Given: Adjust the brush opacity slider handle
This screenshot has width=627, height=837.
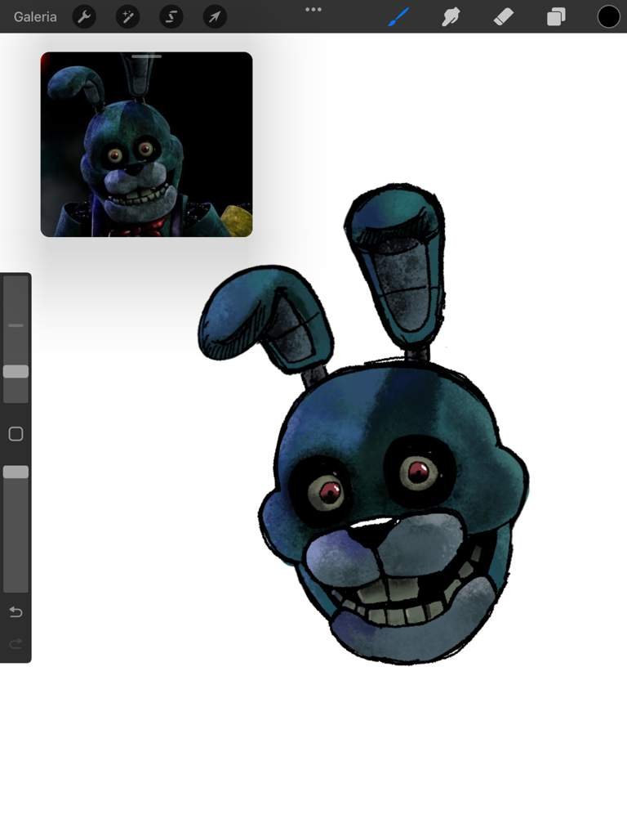Looking at the screenshot, I should (x=16, y=472).
